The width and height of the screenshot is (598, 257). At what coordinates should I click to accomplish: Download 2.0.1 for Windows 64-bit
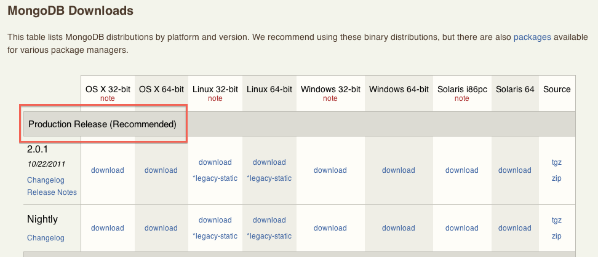point(399,170)
